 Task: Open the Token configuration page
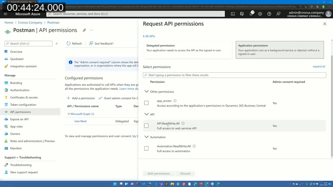point(23,105)
